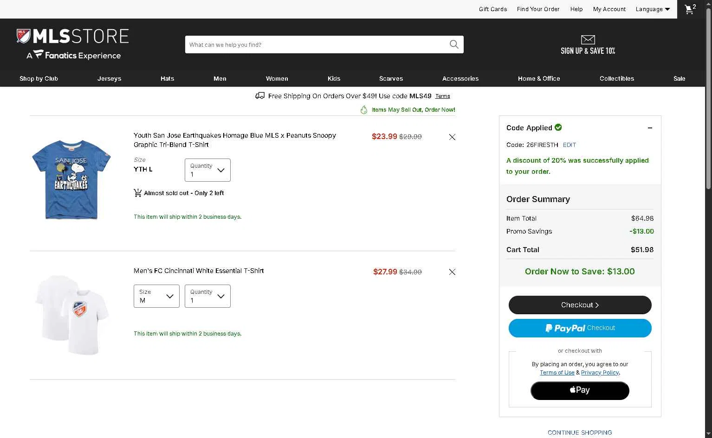Open the Terms of Use link
This screenshot has width=712, height=438.
coord(557,373)
